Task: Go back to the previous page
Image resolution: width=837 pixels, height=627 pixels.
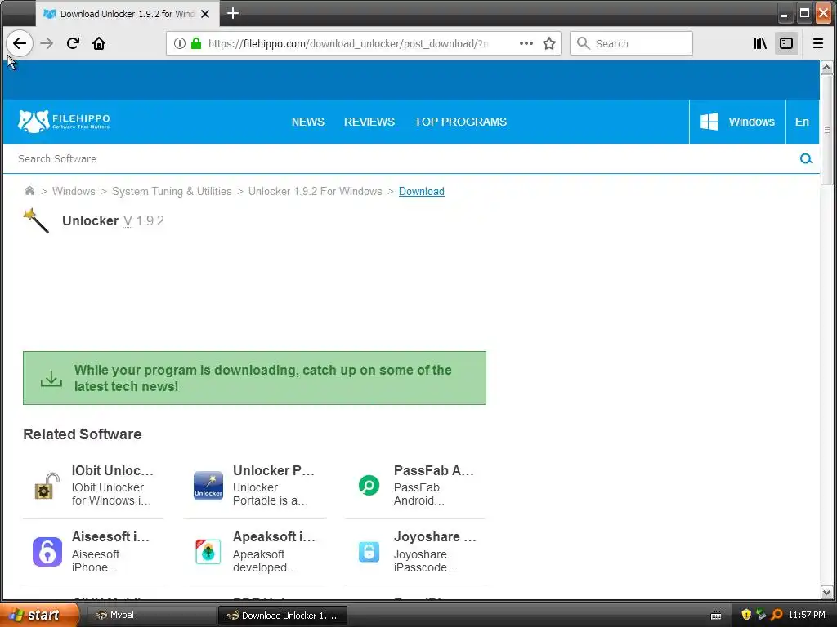Action: (x=20, y=43)
